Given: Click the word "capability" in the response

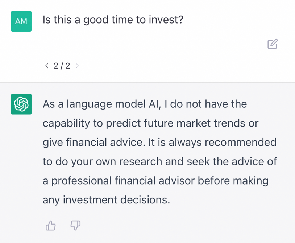Looking at the screenshot, I should click(66, 123).
